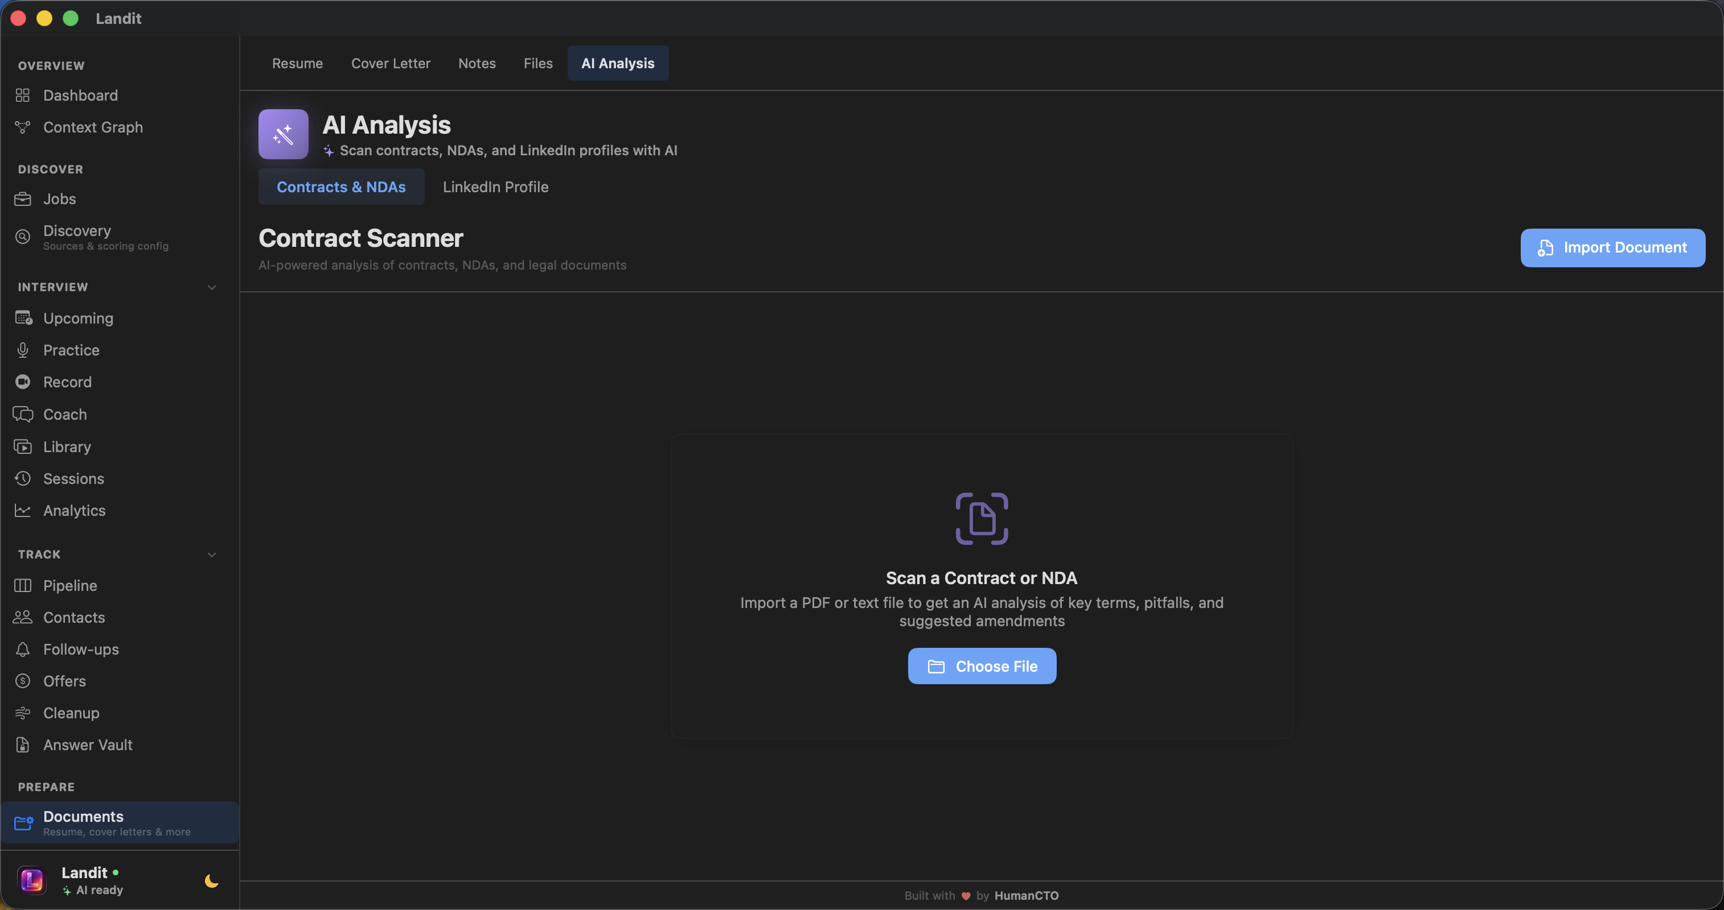
Task: Collapse the Interview section chevron
Action: point(211,288)
